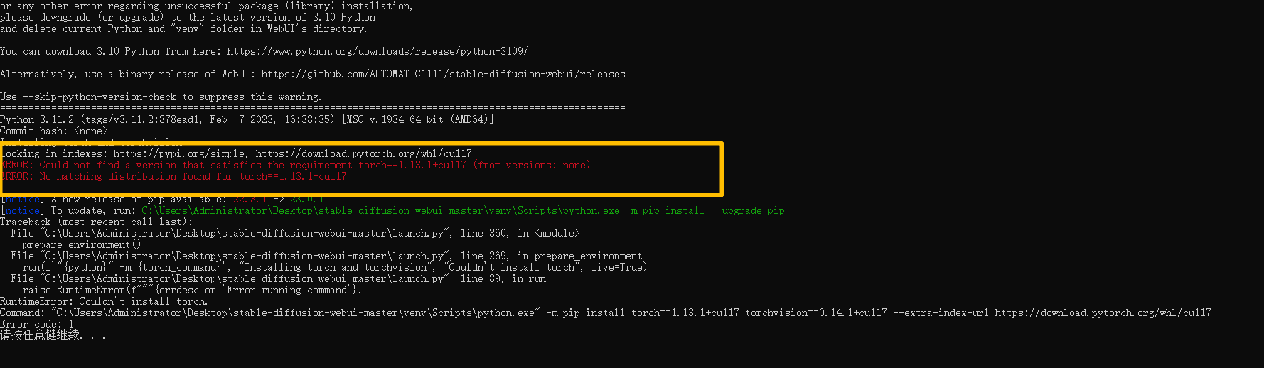
Task: Click the Chinese 'press any key to continue' prompt
Action: (x=53, y=335)
